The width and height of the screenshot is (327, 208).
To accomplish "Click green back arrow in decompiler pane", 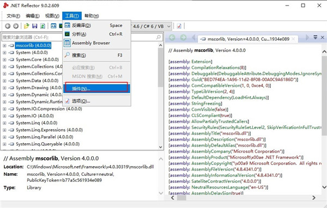I will (x=172, y=38).
